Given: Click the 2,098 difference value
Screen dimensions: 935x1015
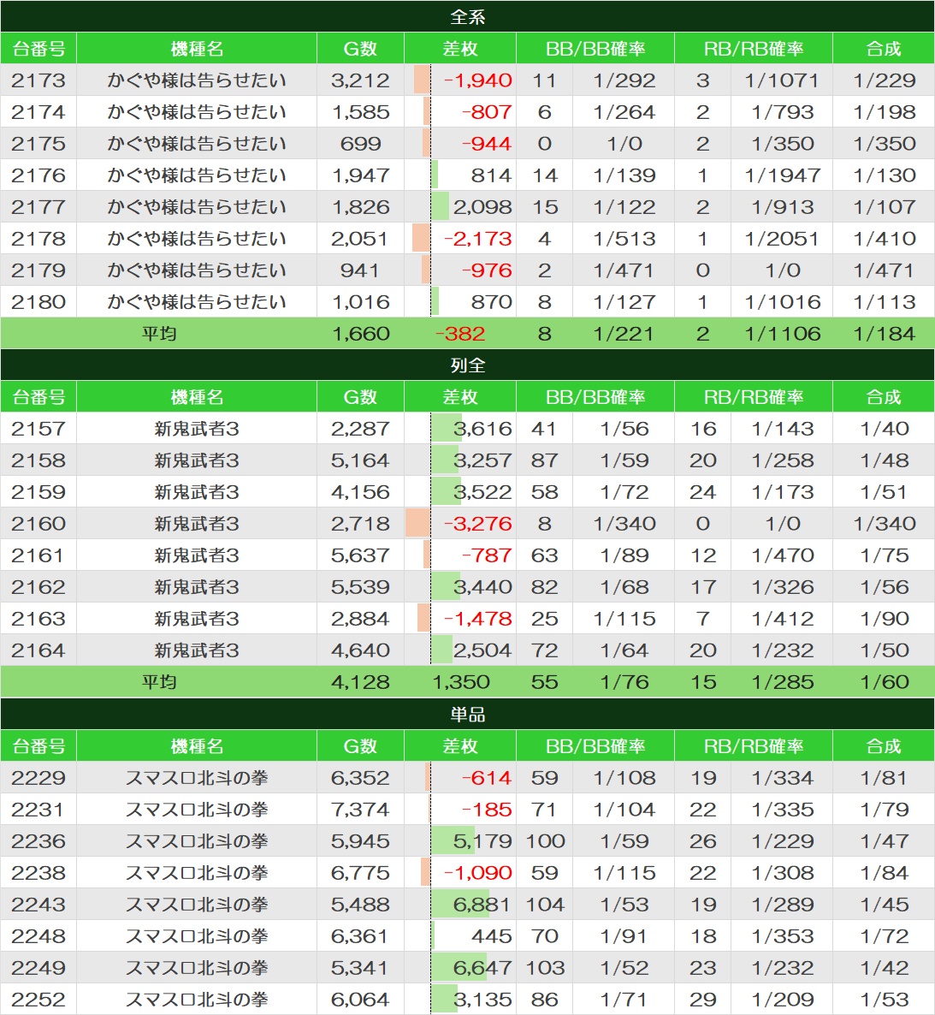Looking at the screenshot, I should (x=482, y=207).
